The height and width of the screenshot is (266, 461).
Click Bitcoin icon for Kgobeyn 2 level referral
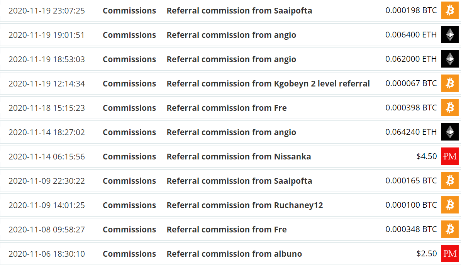click(x=450, y=83)
